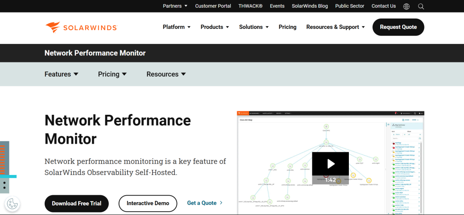Click Download Free Trial button
464x215 pixels.
[x=76, y=203]
